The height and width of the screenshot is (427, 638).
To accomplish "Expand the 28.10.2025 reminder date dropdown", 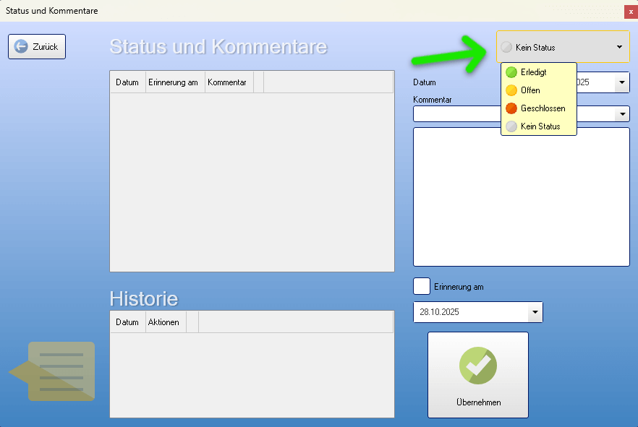I will pos(535,312).
